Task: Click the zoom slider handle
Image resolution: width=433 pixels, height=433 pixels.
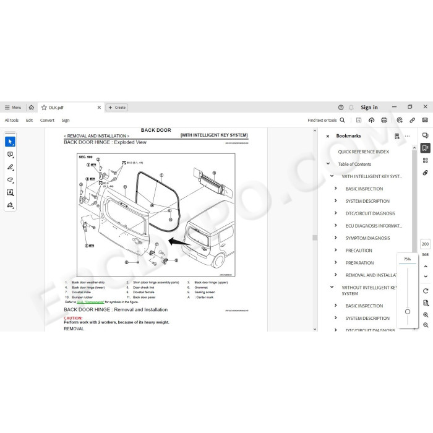Action: click(x=408, y=312)
